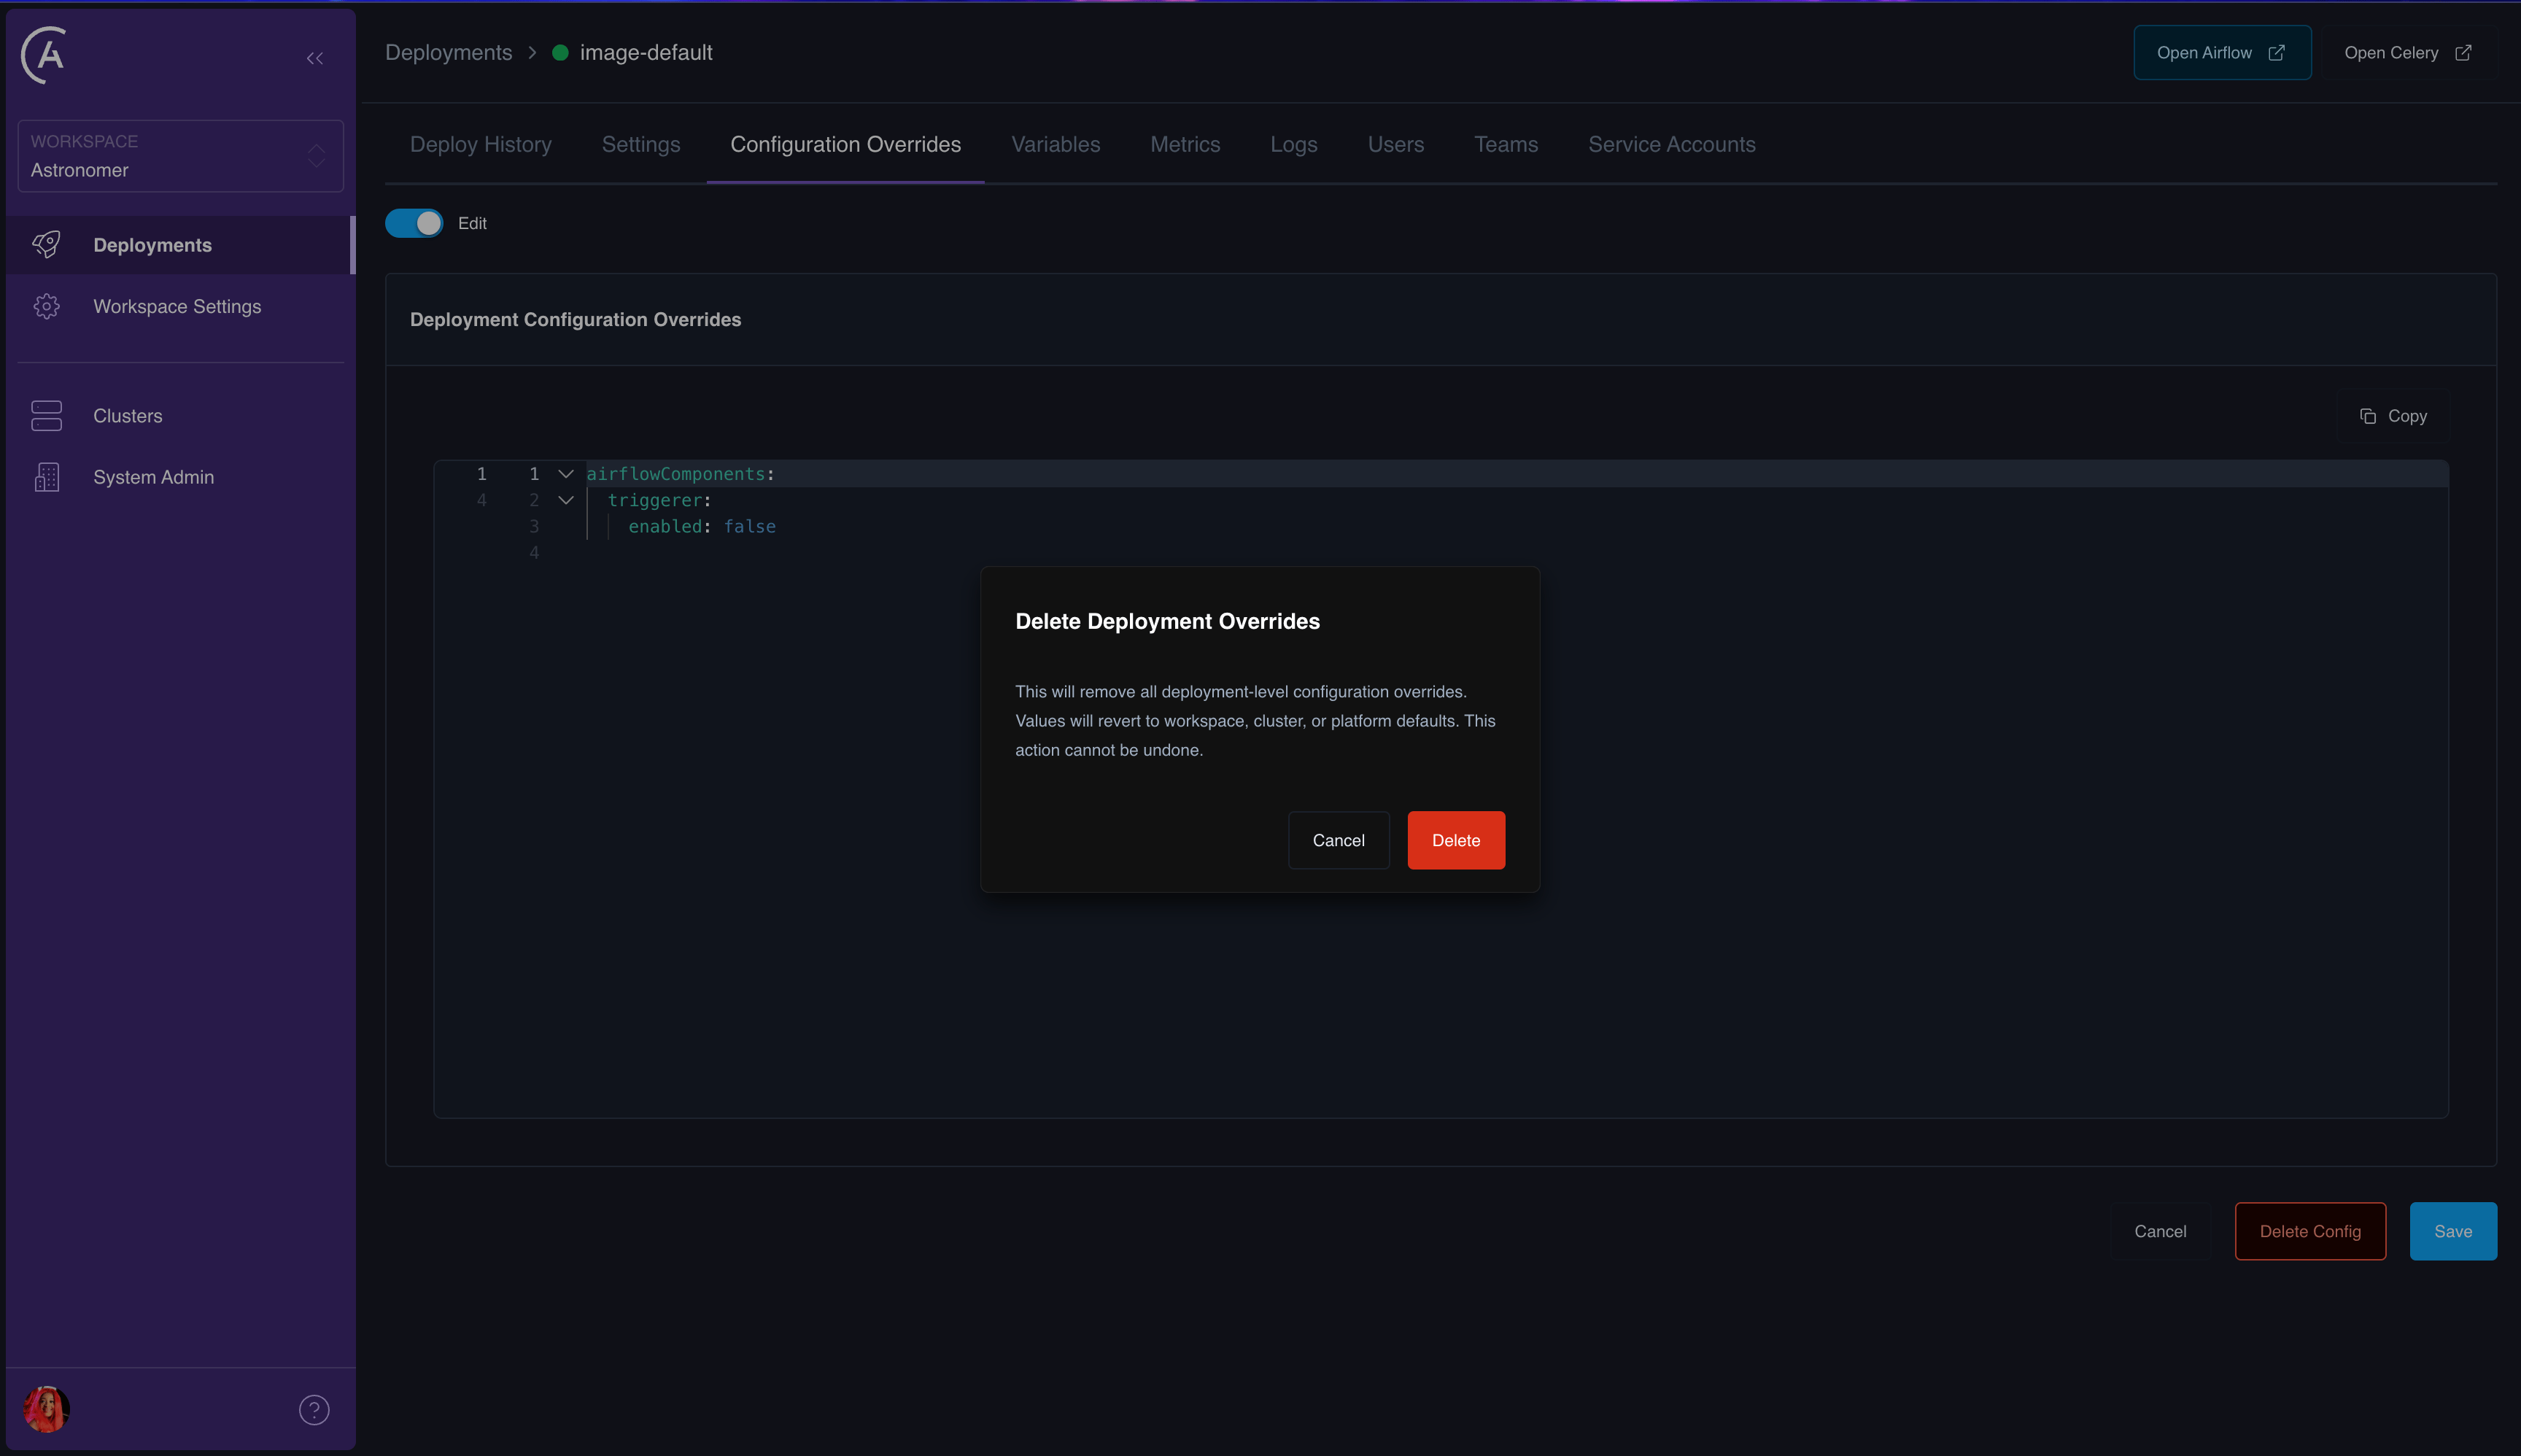This screenshot has height=1456, width=2521.
Task: Click the blue Save button
Action: [2453, 1231]
